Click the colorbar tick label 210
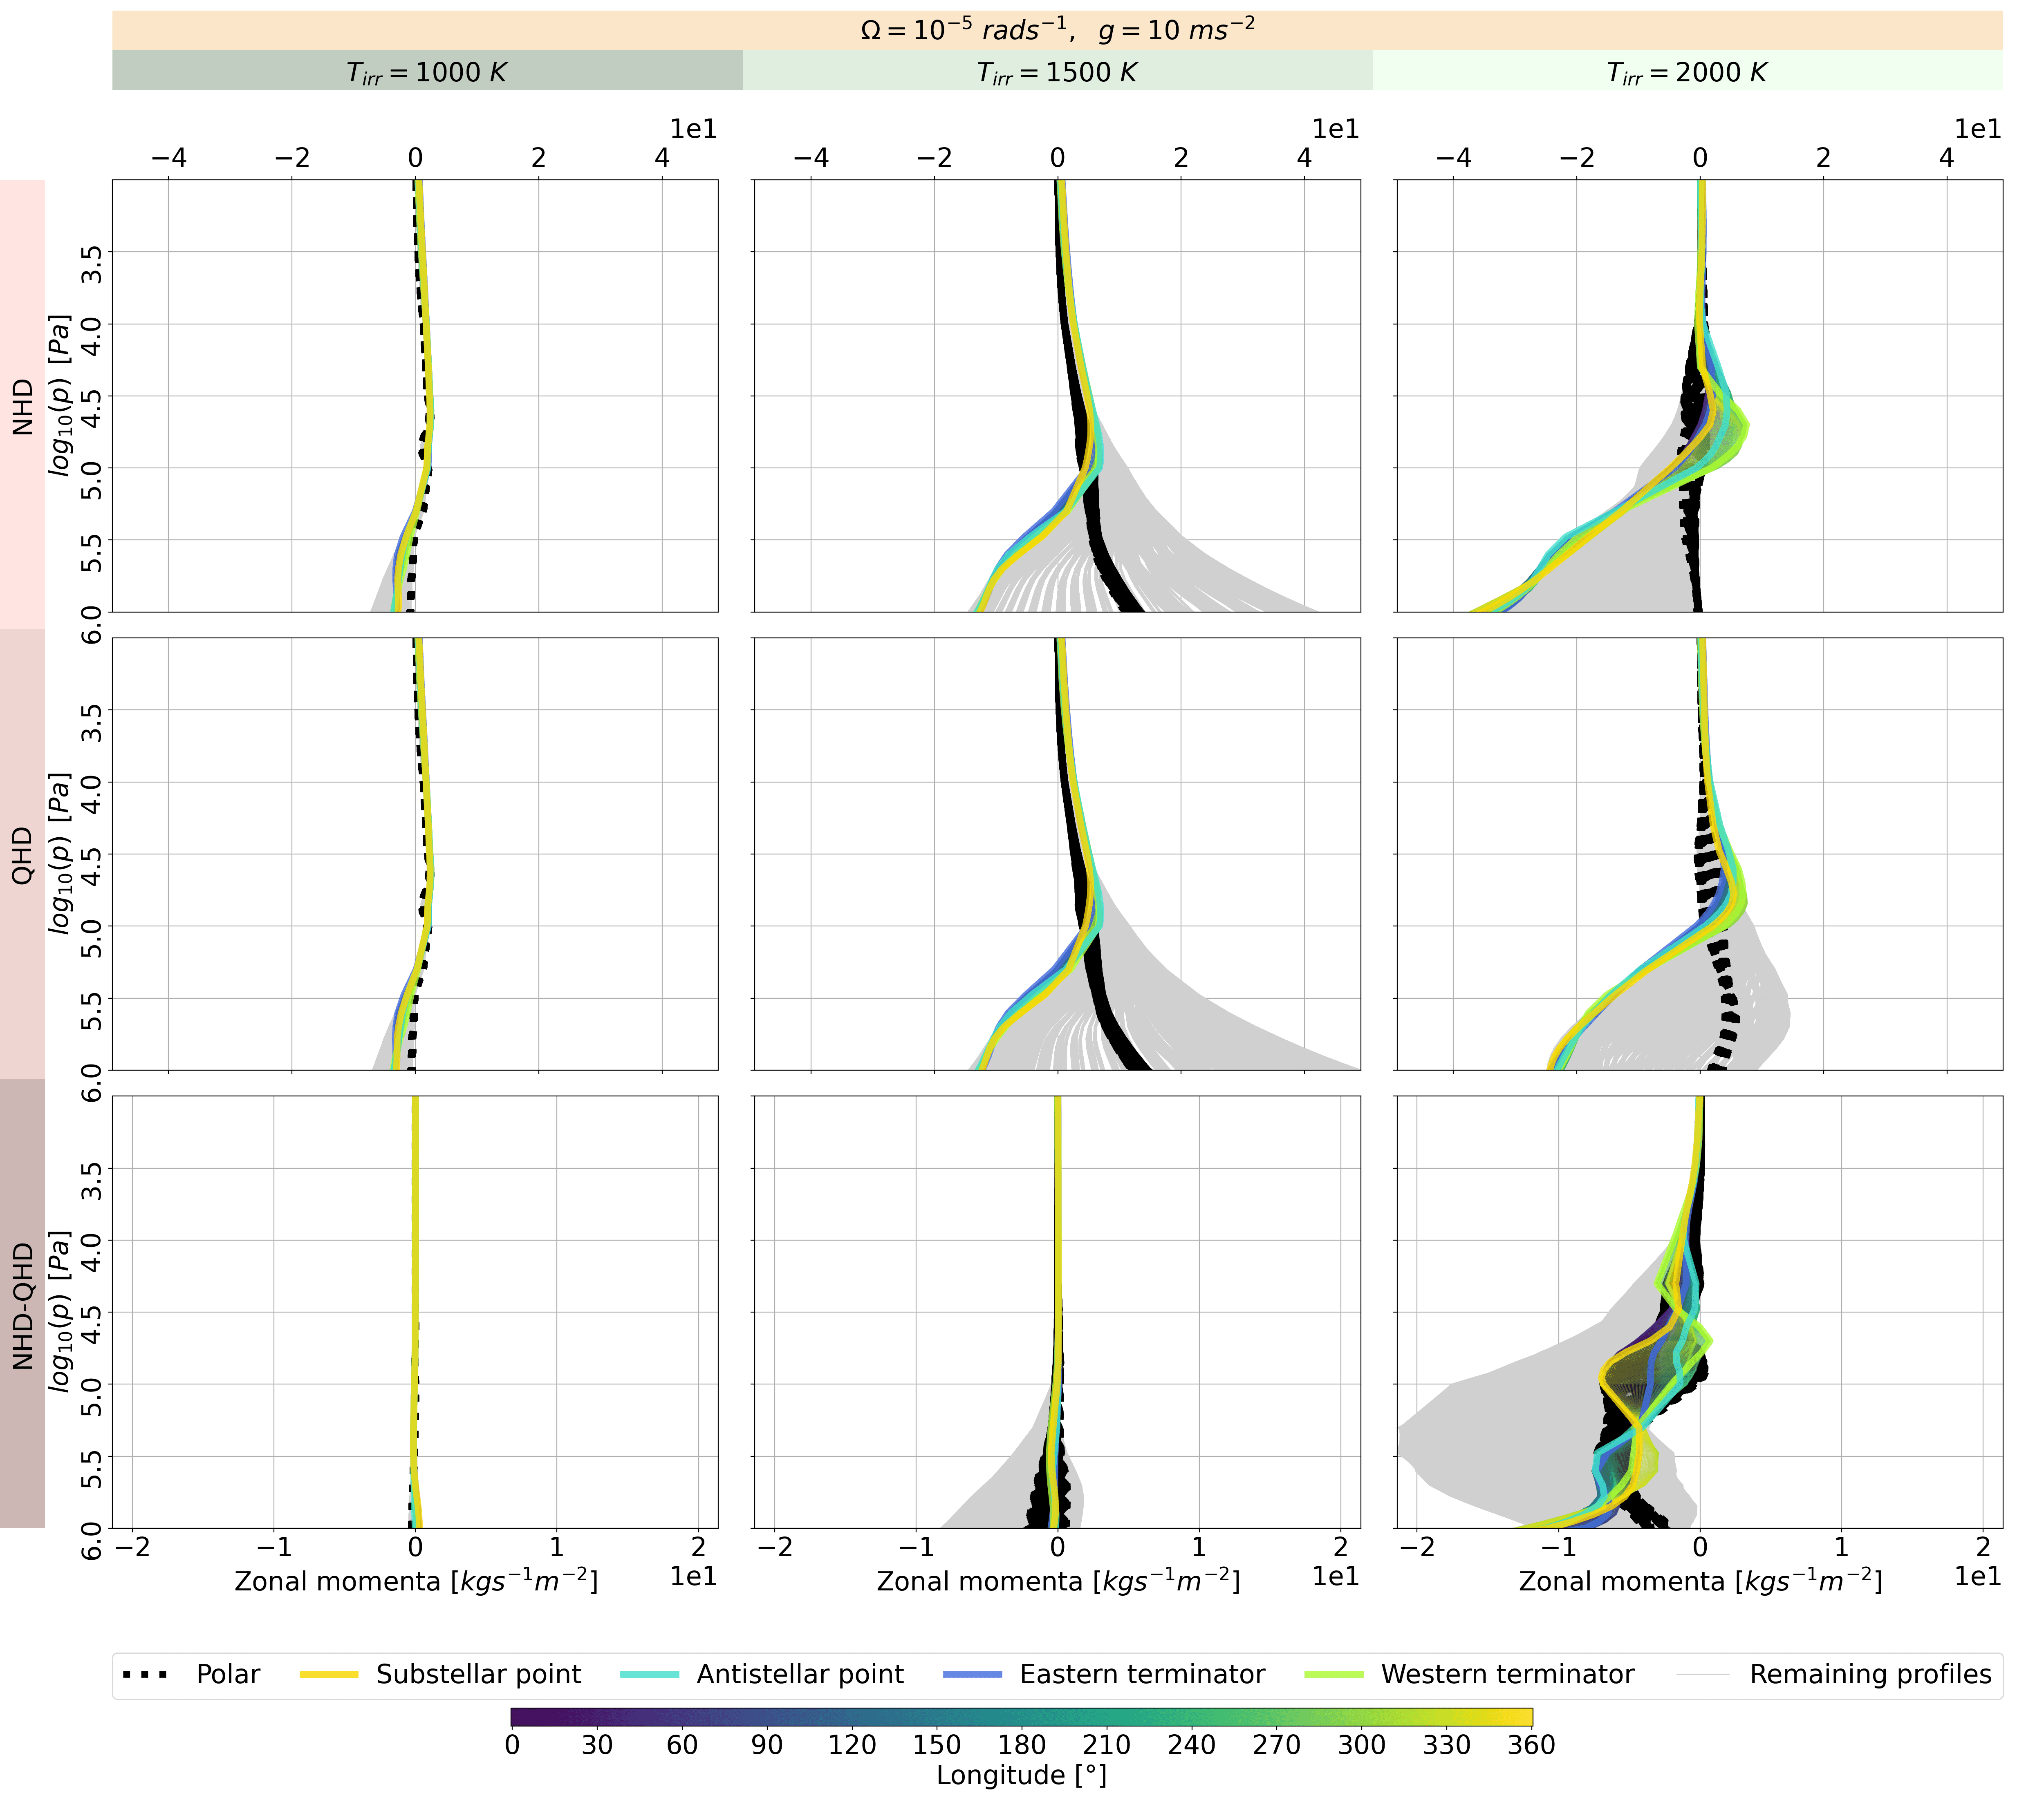Viewport: 2044px width, 1798px height. 1107,1745
